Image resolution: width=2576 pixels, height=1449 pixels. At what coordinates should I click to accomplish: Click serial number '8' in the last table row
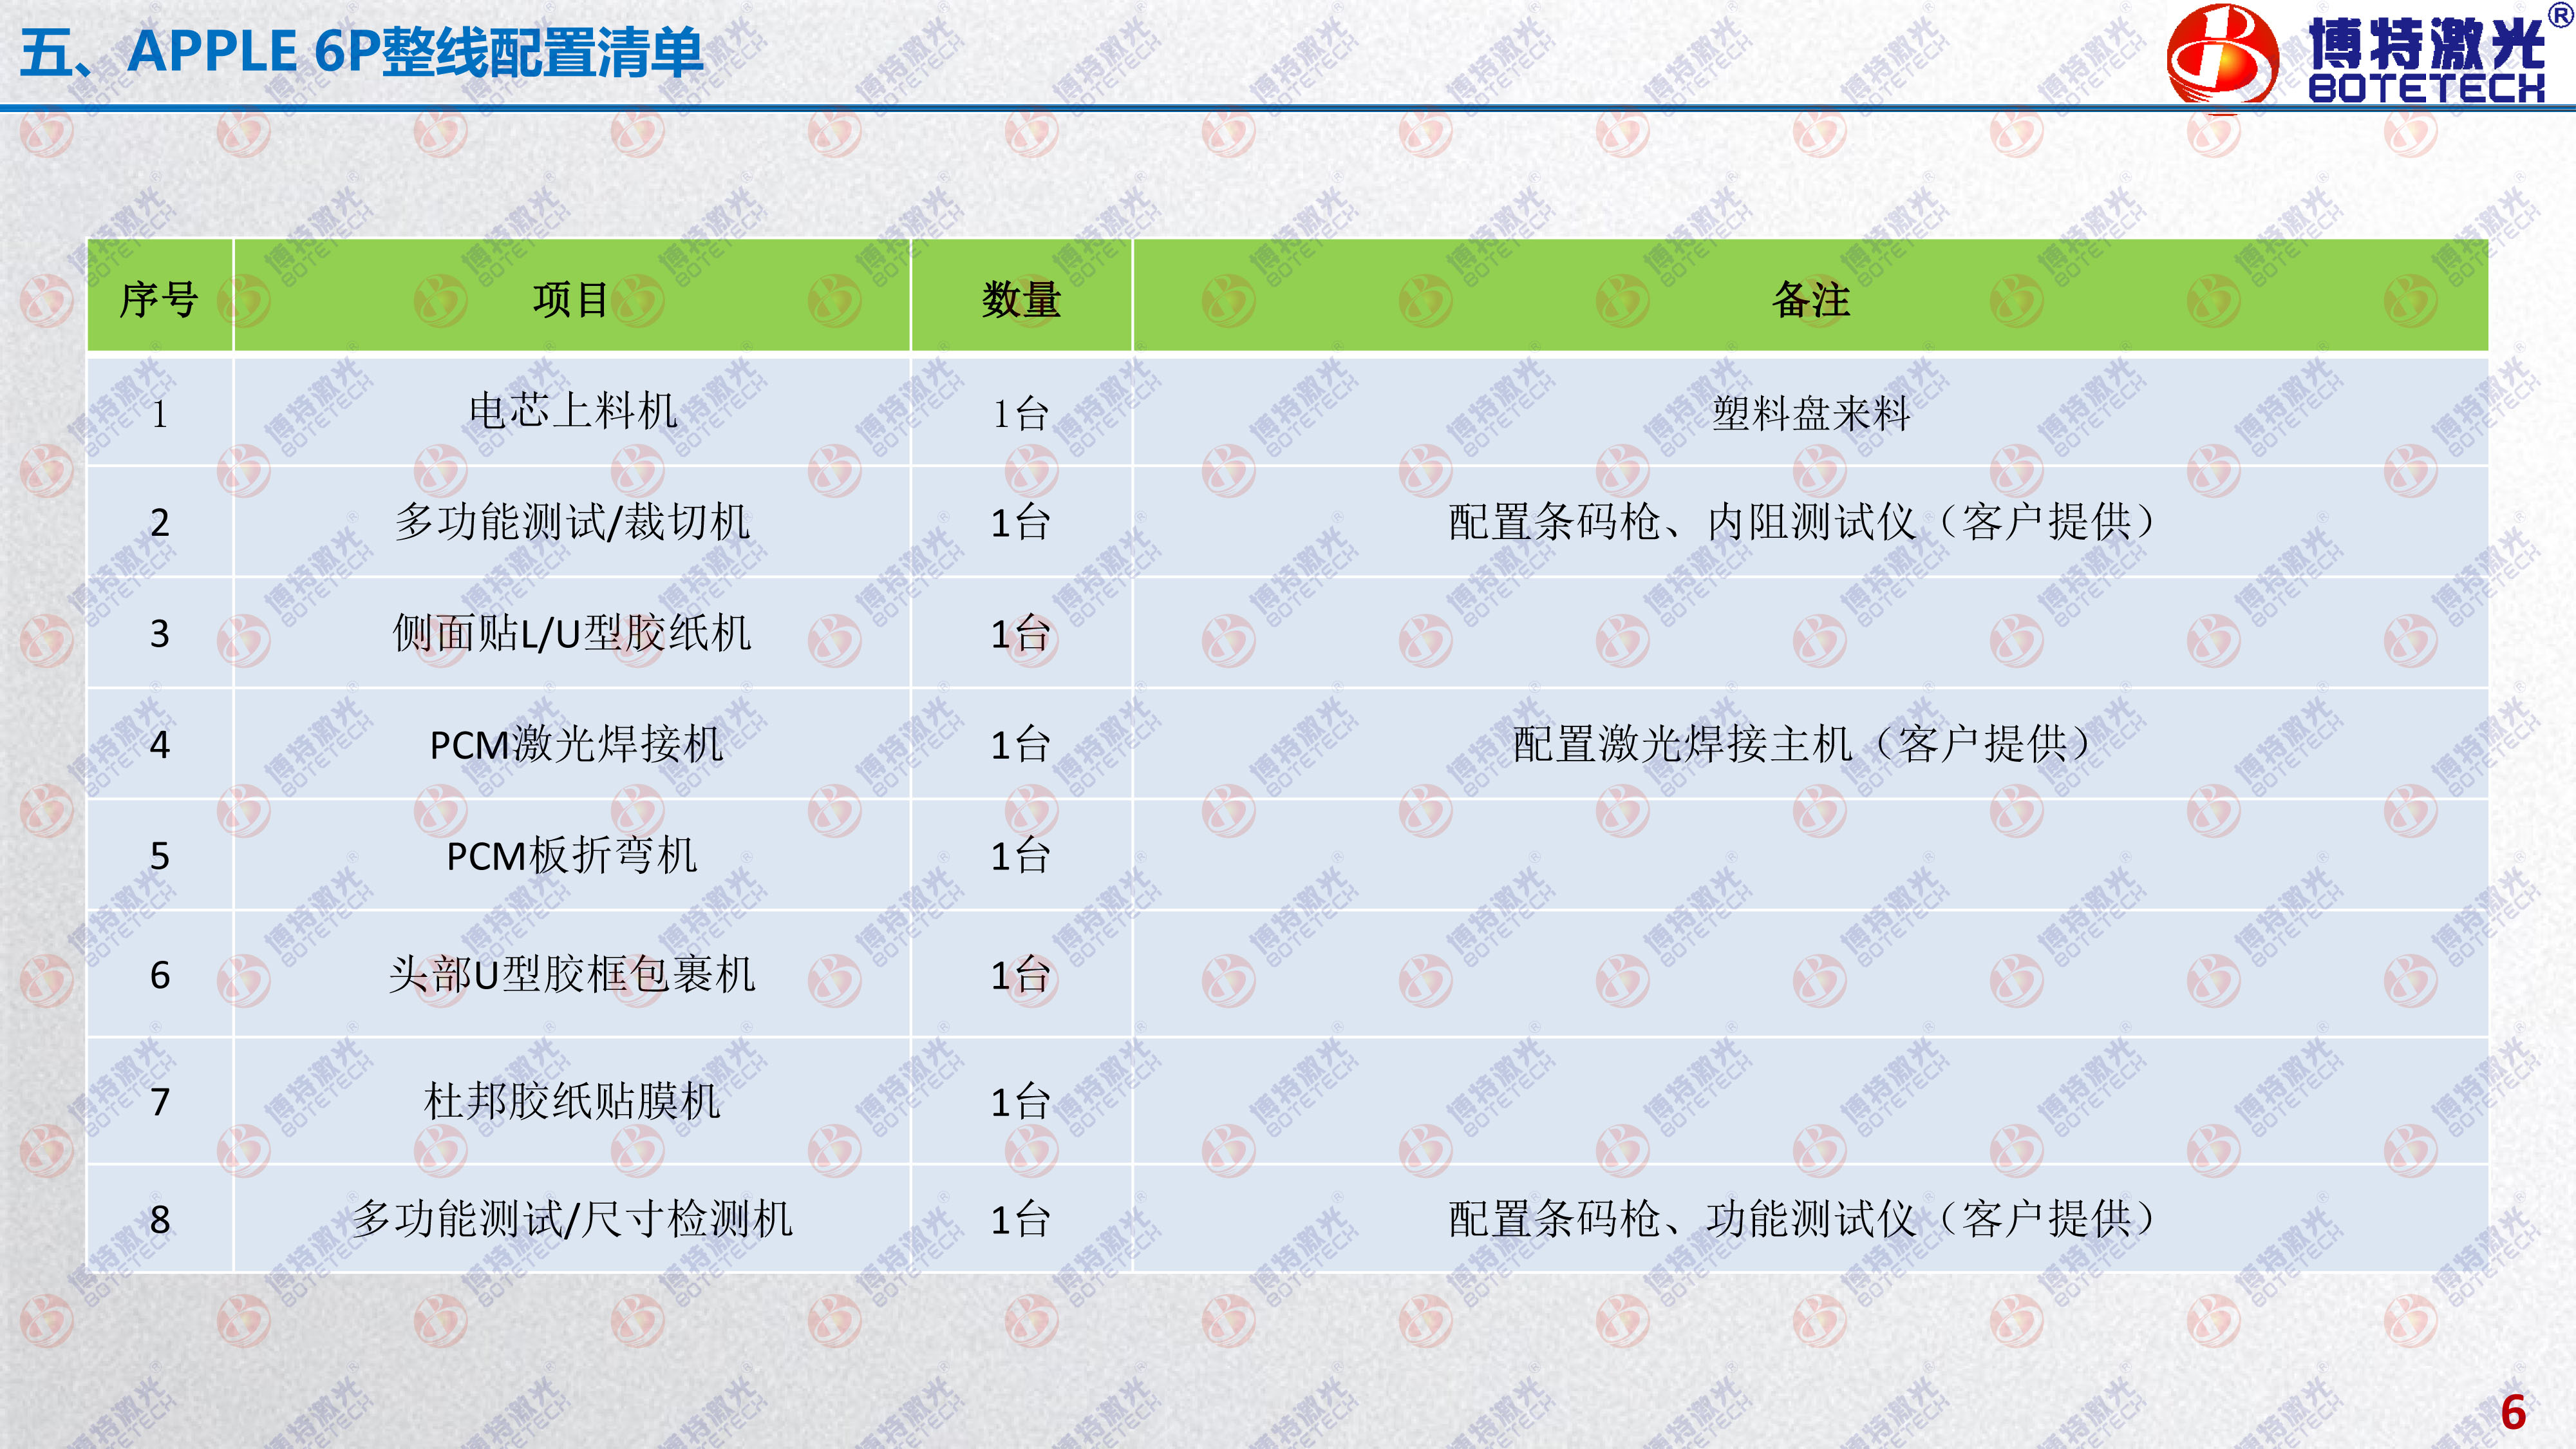[x=160, y=1220]
